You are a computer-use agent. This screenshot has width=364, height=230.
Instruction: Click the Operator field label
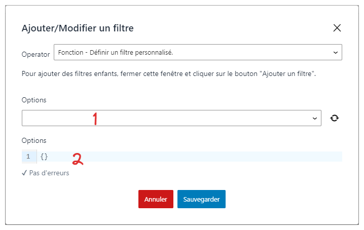(x=36, y=54)
